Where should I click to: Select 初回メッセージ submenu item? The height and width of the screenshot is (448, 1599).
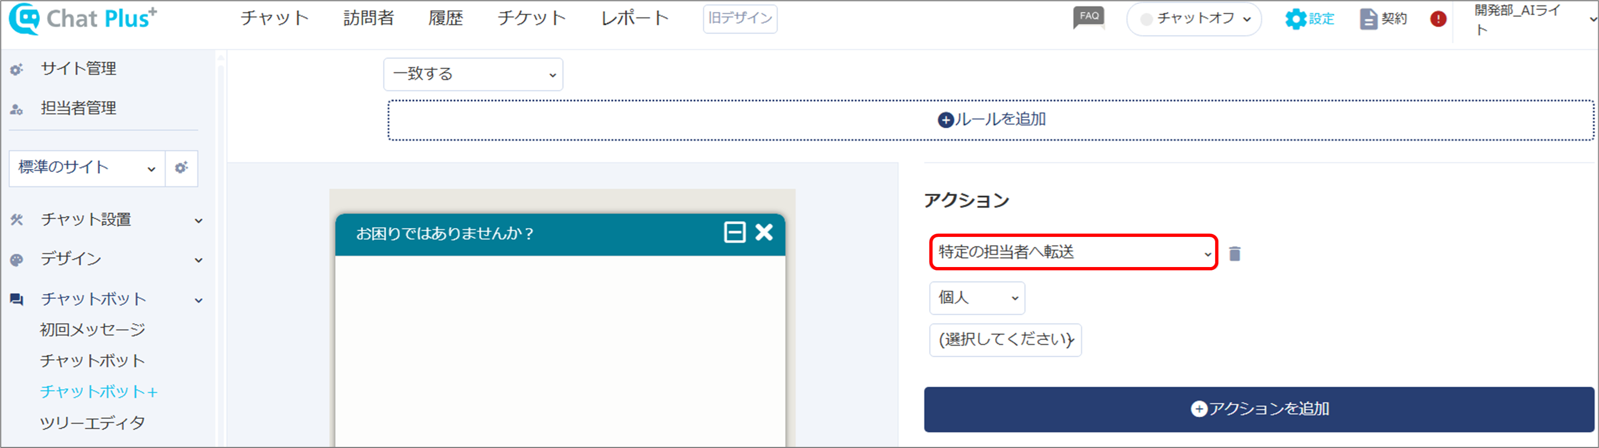pos(93,330)
